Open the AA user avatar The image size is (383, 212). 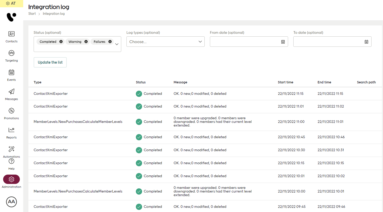11,202
